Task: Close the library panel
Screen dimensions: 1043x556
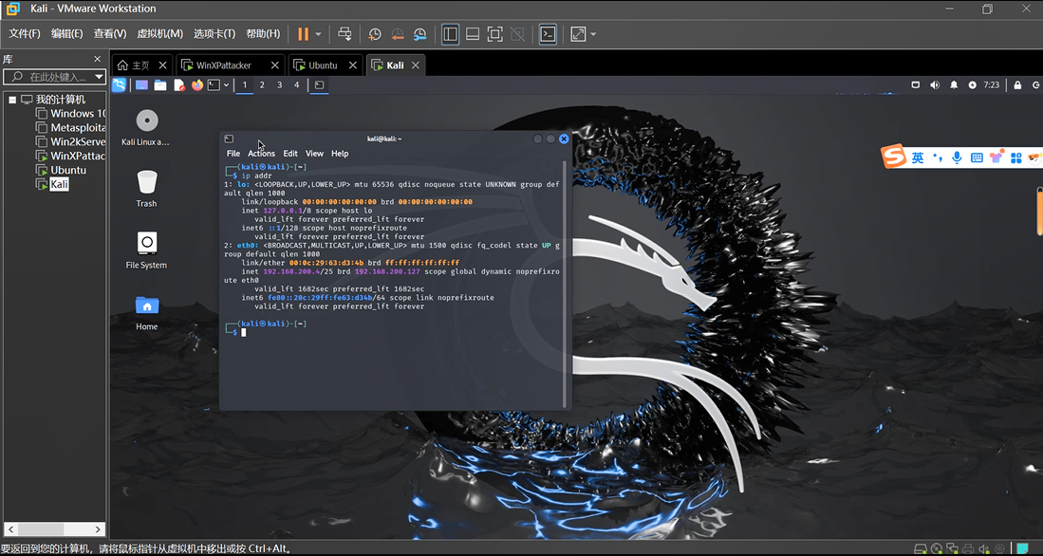Action: (97, 59)
